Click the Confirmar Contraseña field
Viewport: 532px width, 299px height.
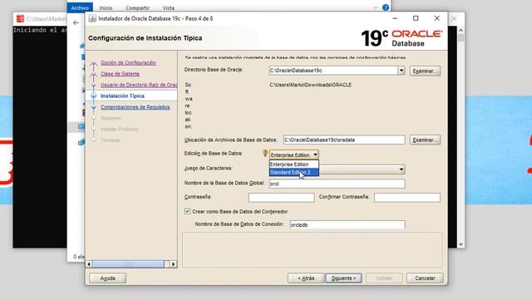coord(406,198)
